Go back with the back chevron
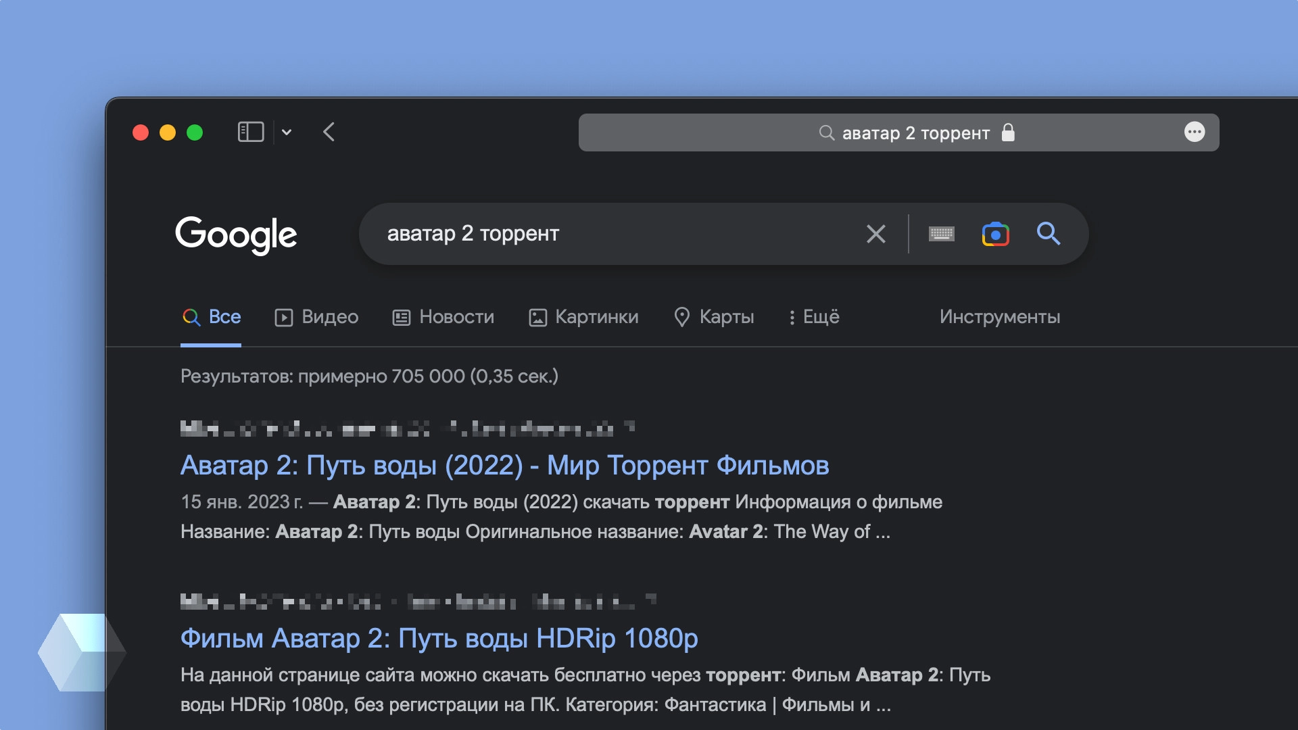 coord(329,132)
